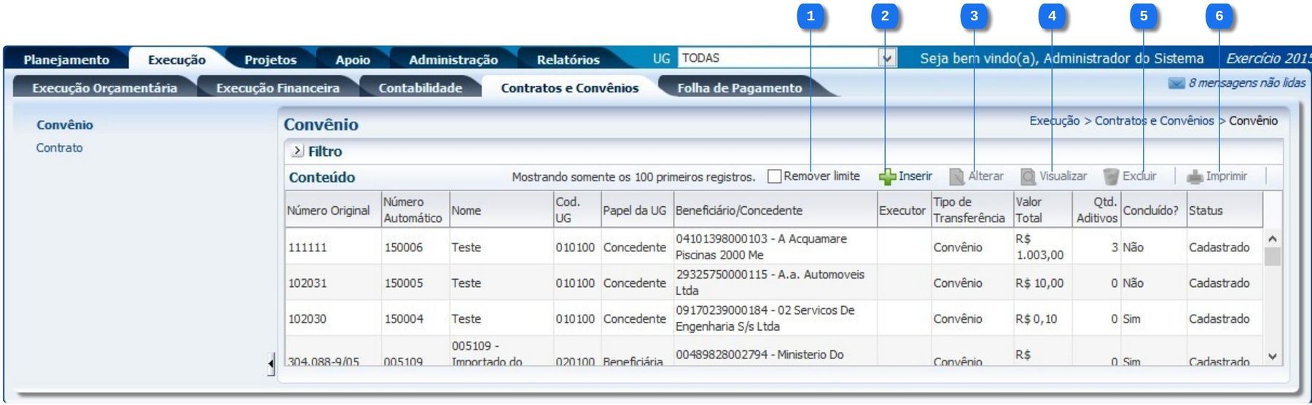The height and width of the screenshot is (405, 1312).
Task: Switch to the Planejamento tab
Action: [x=66, y=60]
